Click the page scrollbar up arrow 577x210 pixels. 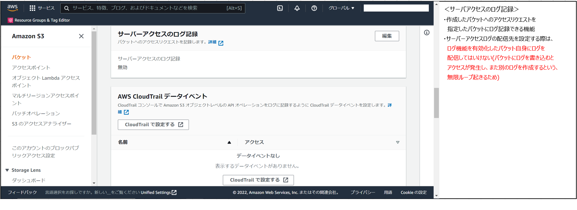pyautogui.click(x=436, y=4)
